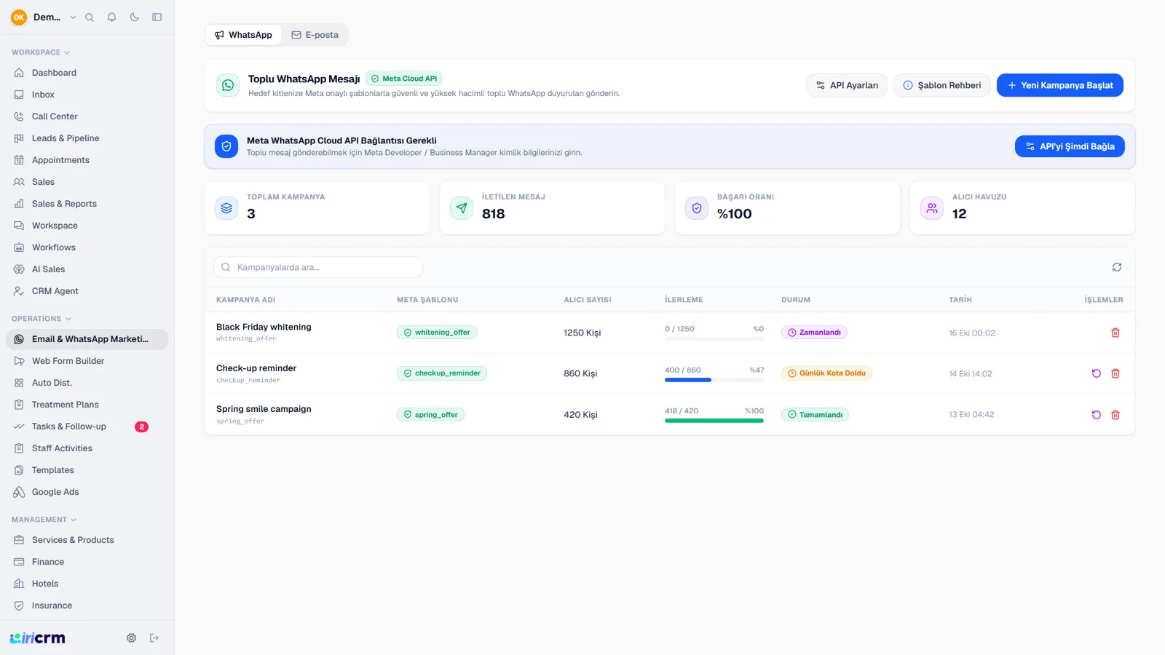
Task: Collapse the MANAGEMENT section
Action: [44, 520]
